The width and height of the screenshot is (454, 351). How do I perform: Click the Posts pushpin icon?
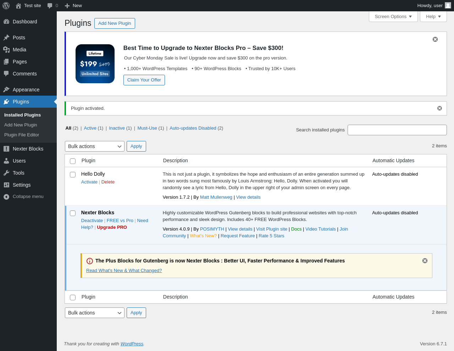pyautogui.click(x=6, y=38)
